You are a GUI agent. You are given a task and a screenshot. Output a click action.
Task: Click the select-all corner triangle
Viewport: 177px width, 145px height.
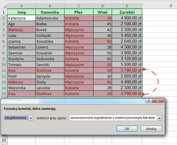click(x=4, y=6)
